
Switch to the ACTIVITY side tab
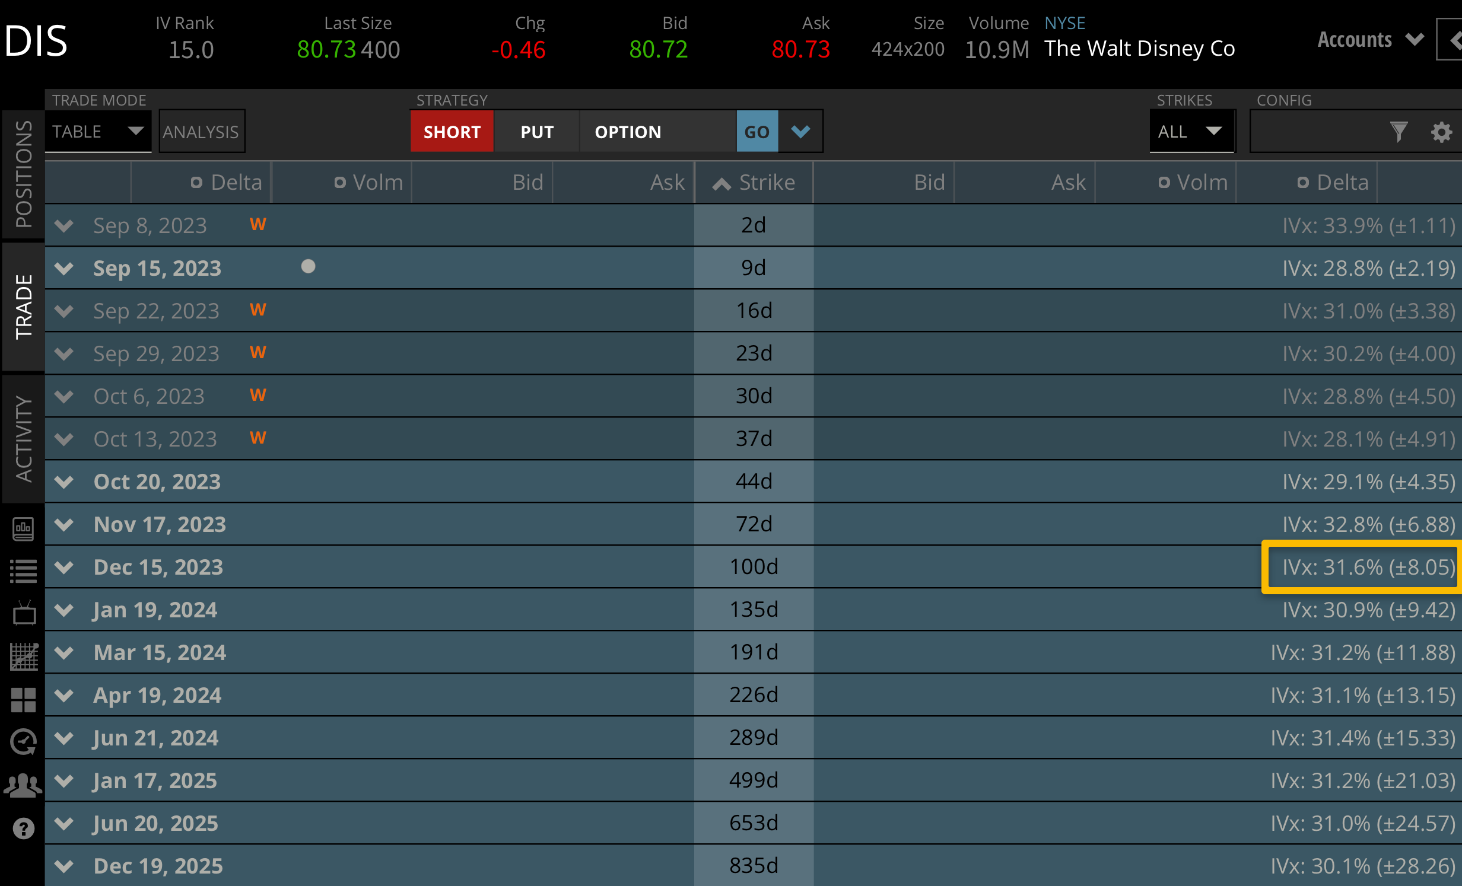(x=23, y=438)
